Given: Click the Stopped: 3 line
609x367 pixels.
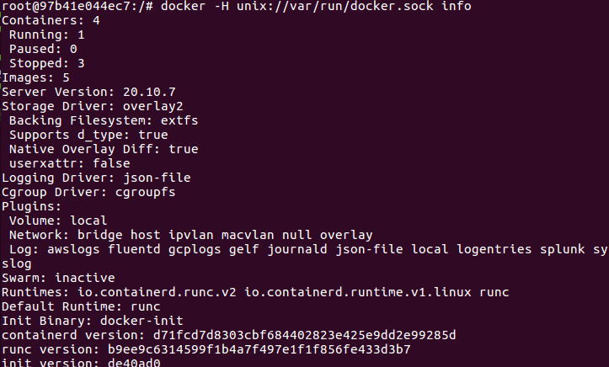Looking at the screenshot, I should pos(47,64).
